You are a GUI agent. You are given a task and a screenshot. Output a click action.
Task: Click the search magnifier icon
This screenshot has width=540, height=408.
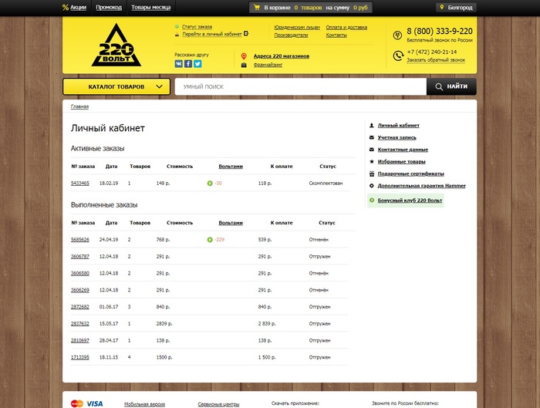pyautogui.click(x=439, y=87)
